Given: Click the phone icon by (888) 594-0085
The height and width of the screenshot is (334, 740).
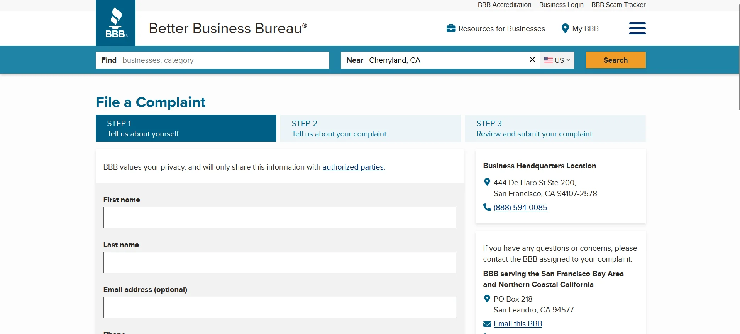Looking at the screenshot, I should (487, 207).
